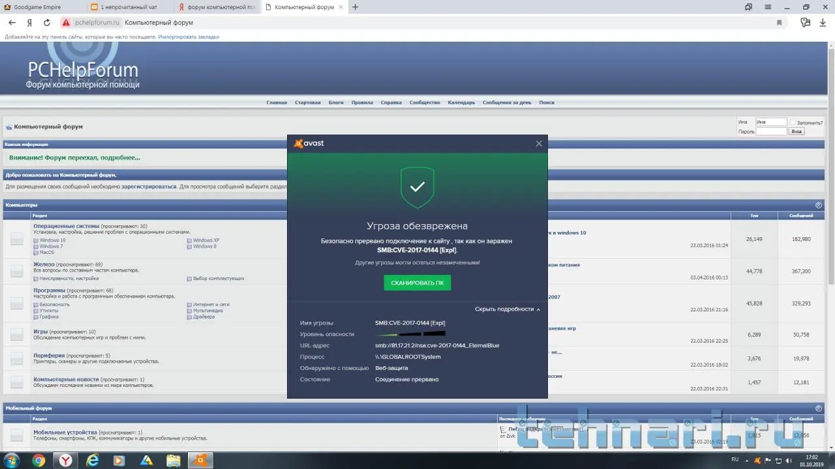
Task: Reload the page with the refresh icon
Action: point(47,22)
